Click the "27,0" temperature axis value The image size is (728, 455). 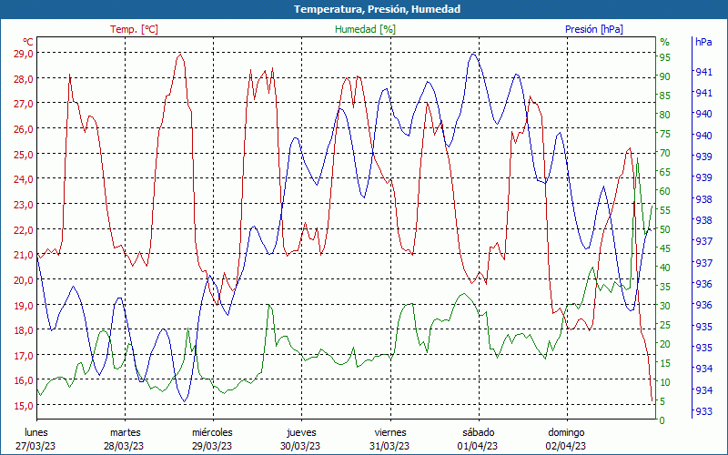click(x=24, y=104)
